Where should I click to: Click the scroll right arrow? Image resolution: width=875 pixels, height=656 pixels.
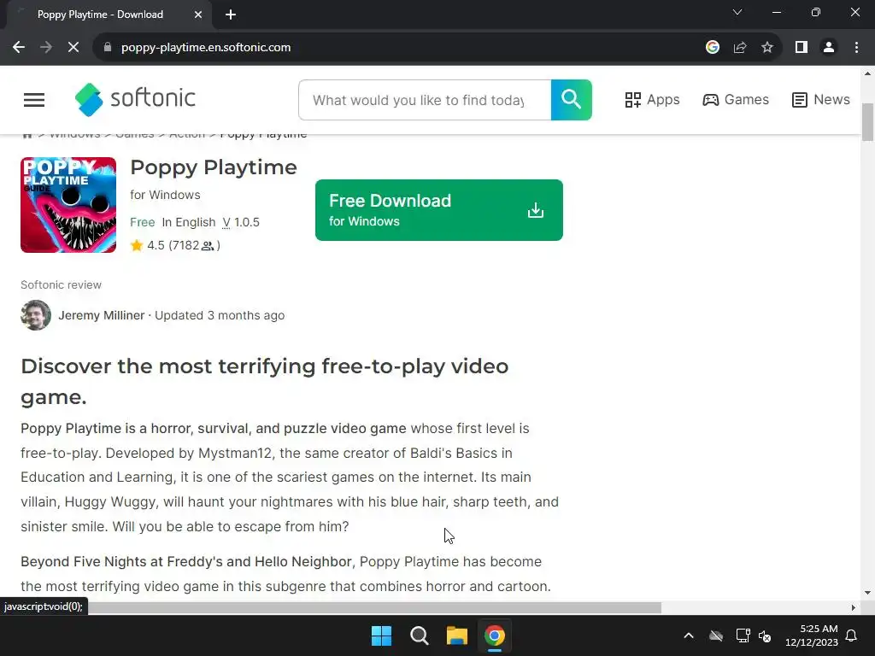pos(853,607)
